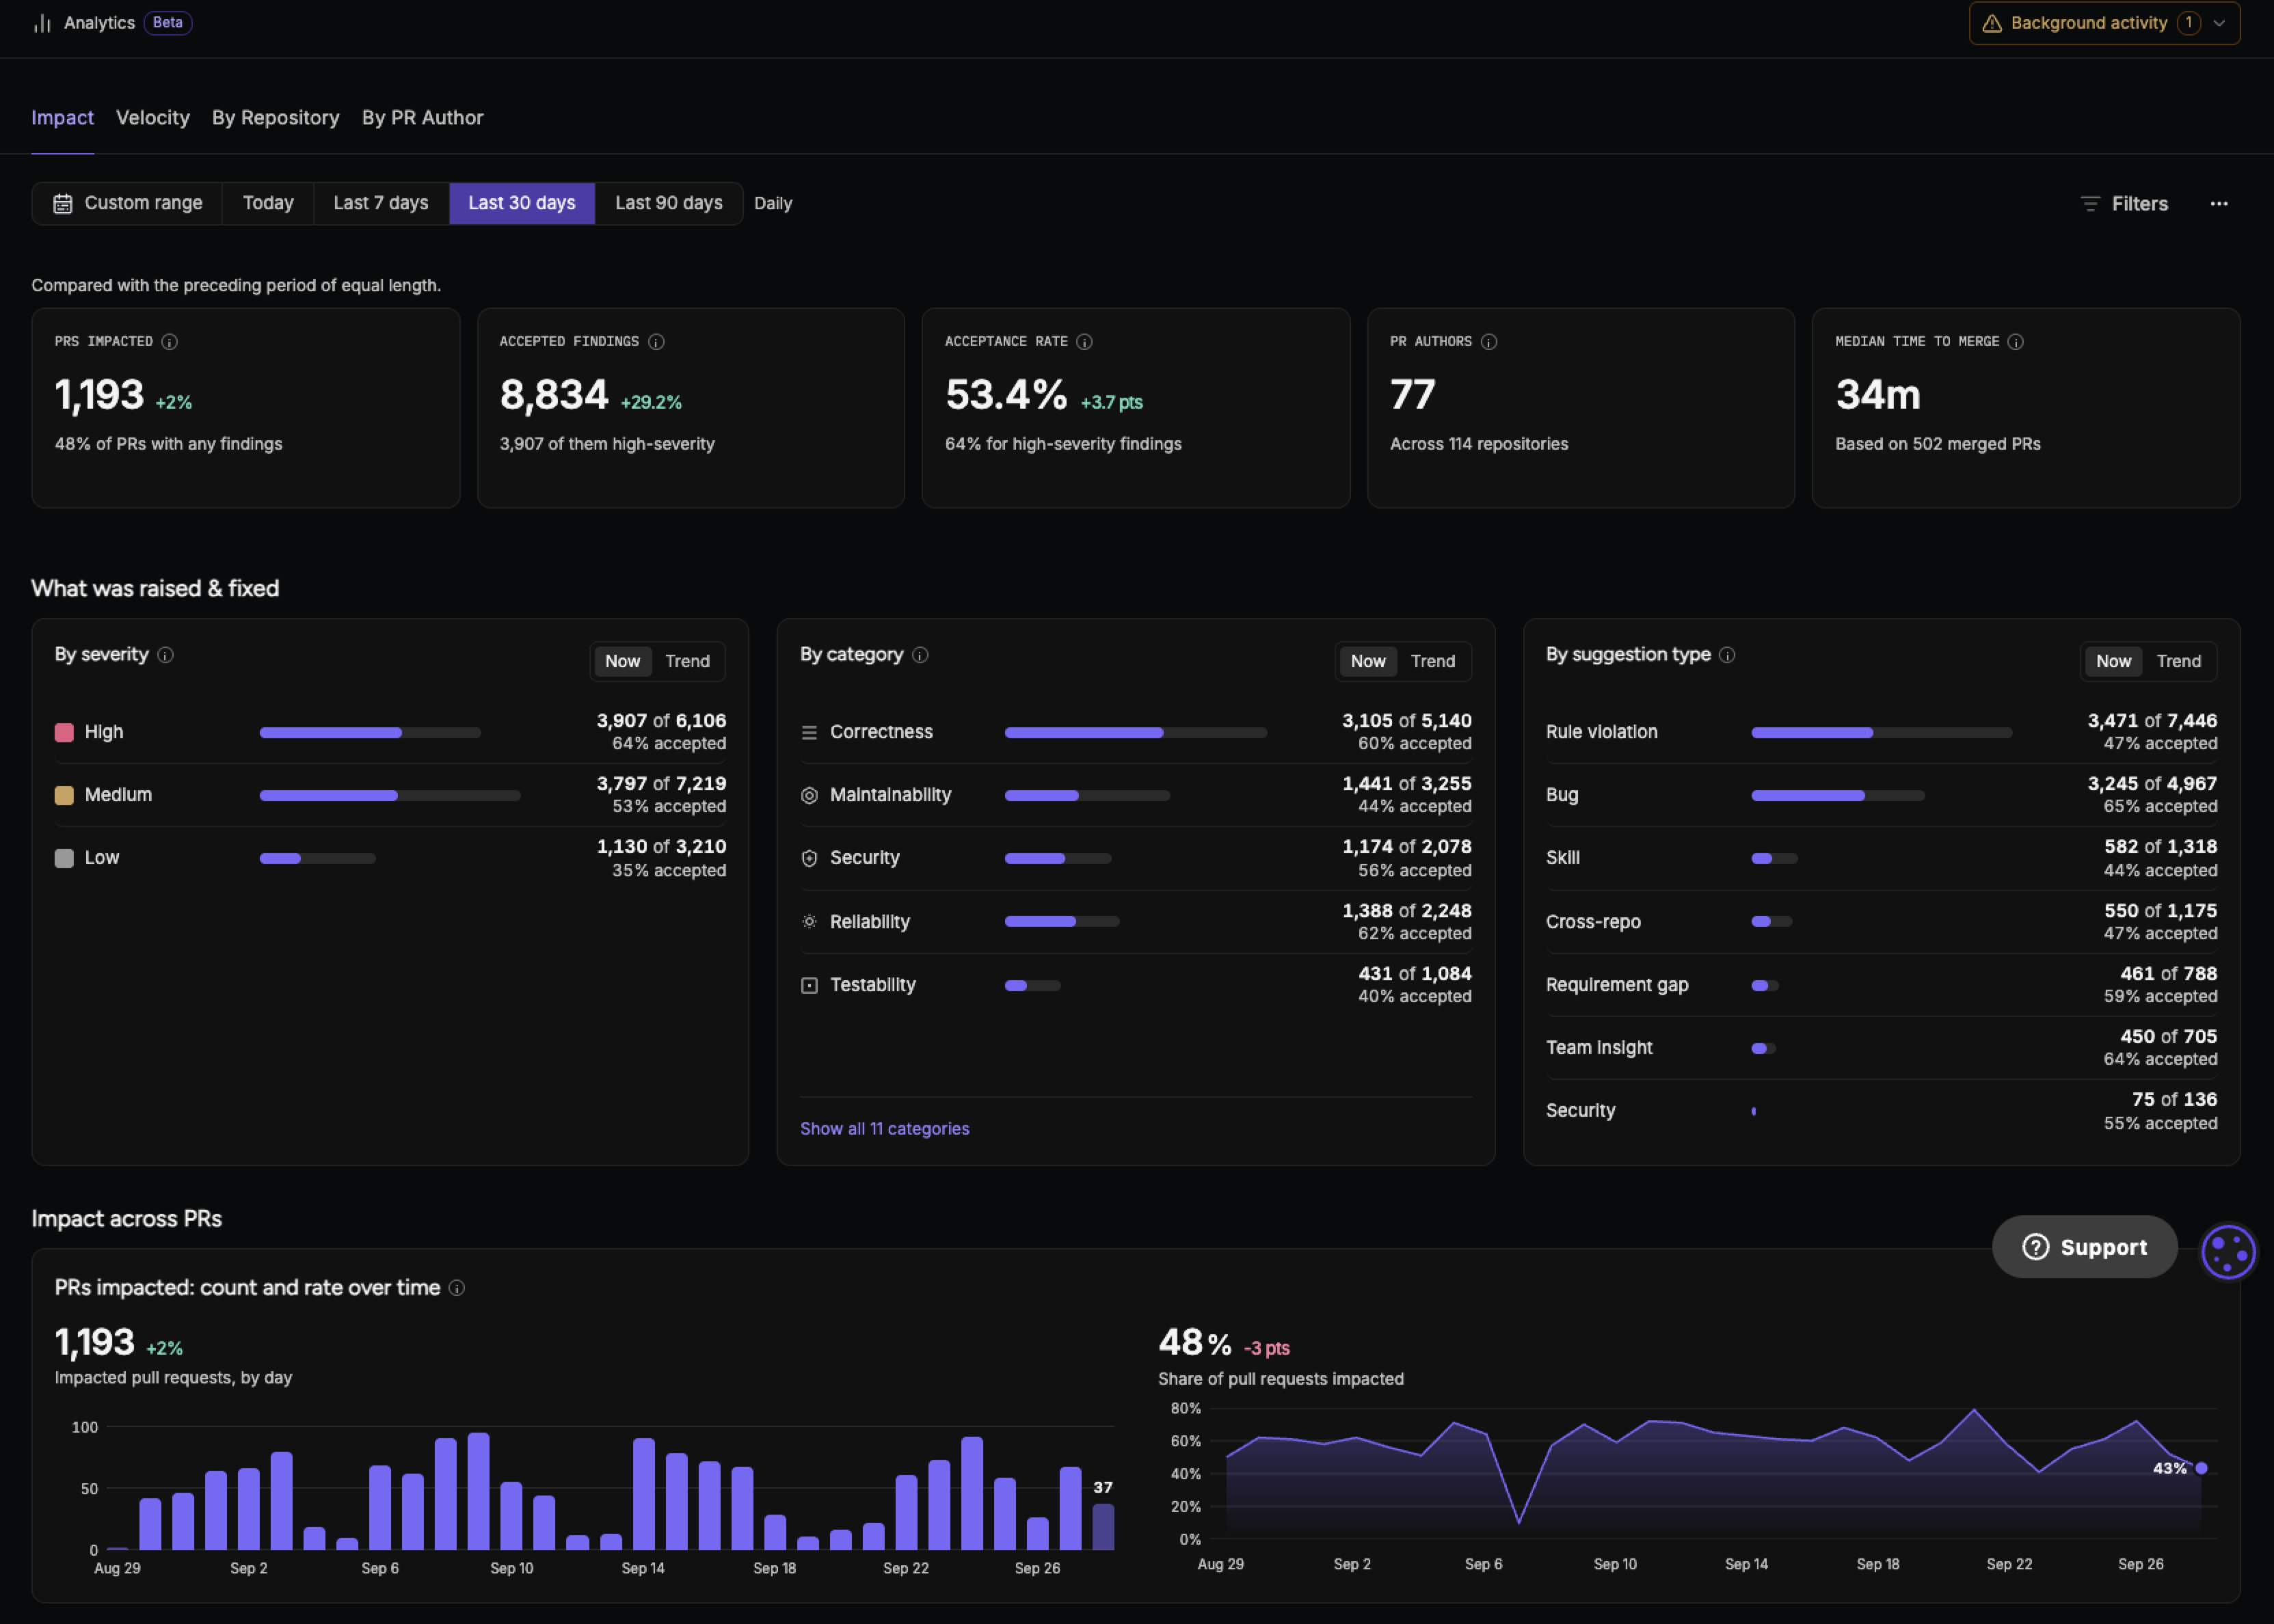Viewport: 2274px width, 1624px height.
Task: Click info icon next to MEDIAN TIME TO MERGE
Action: tap(2016, 342)
